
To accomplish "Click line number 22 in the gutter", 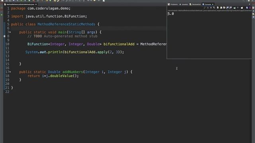I will 7,92.
